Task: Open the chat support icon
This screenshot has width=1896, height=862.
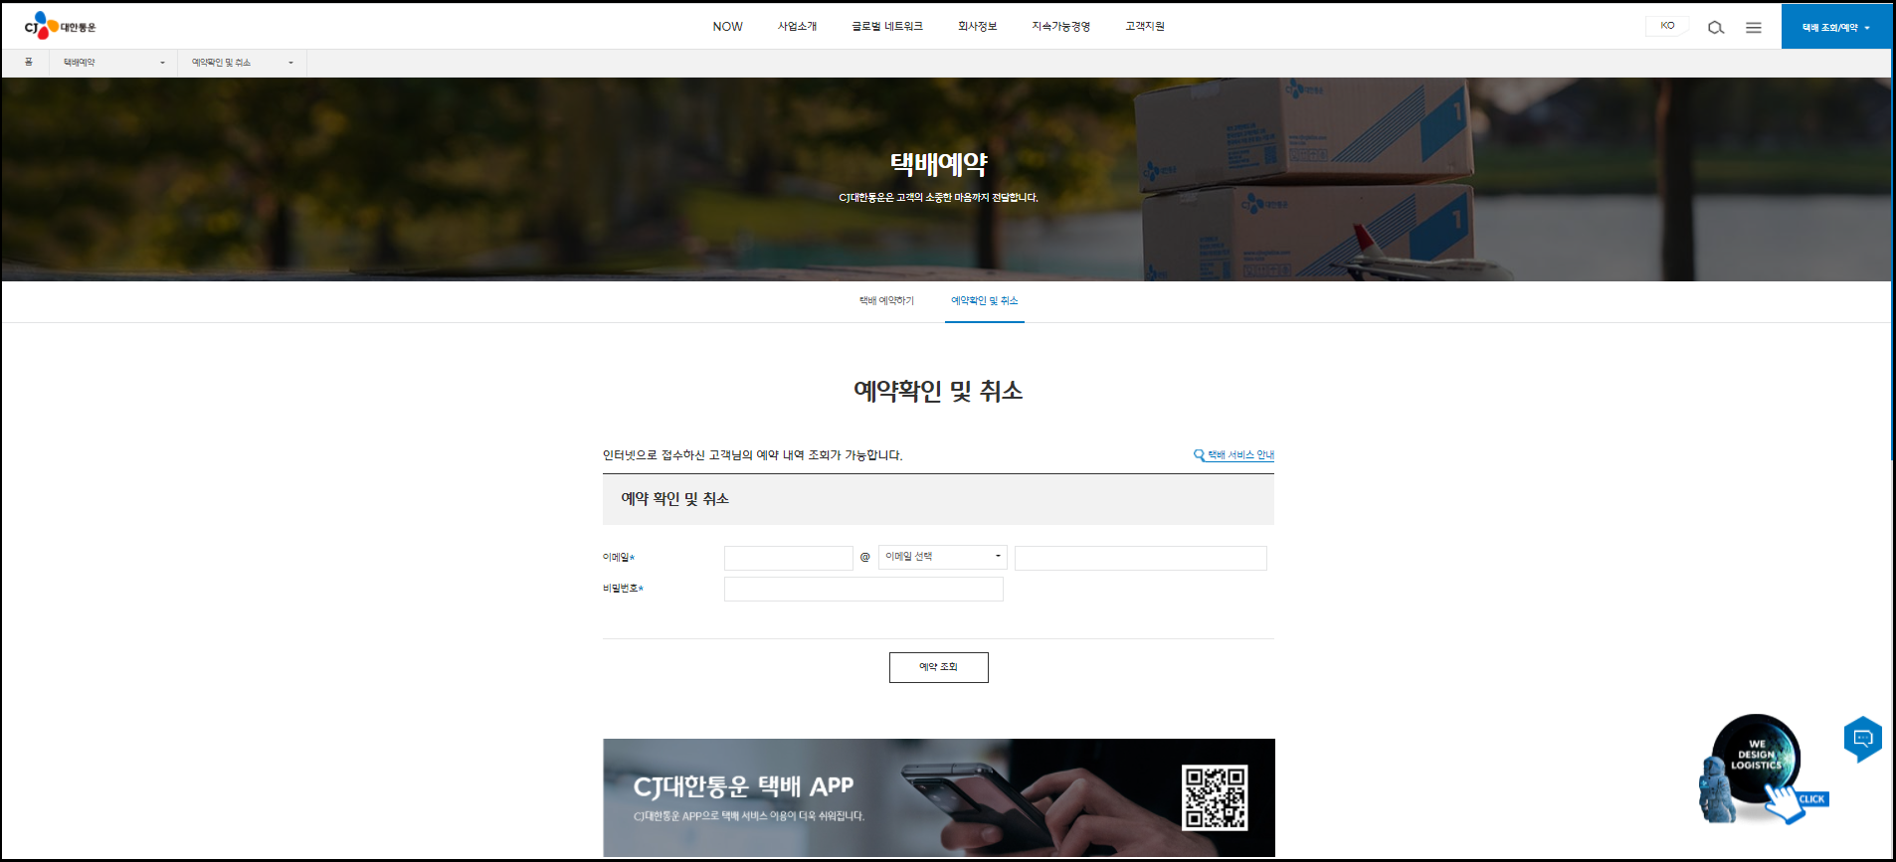Action: (1862, 739)
